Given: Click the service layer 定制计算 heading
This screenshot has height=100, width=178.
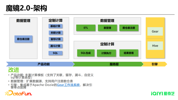Looking at the screenshot, I should 107,44.
